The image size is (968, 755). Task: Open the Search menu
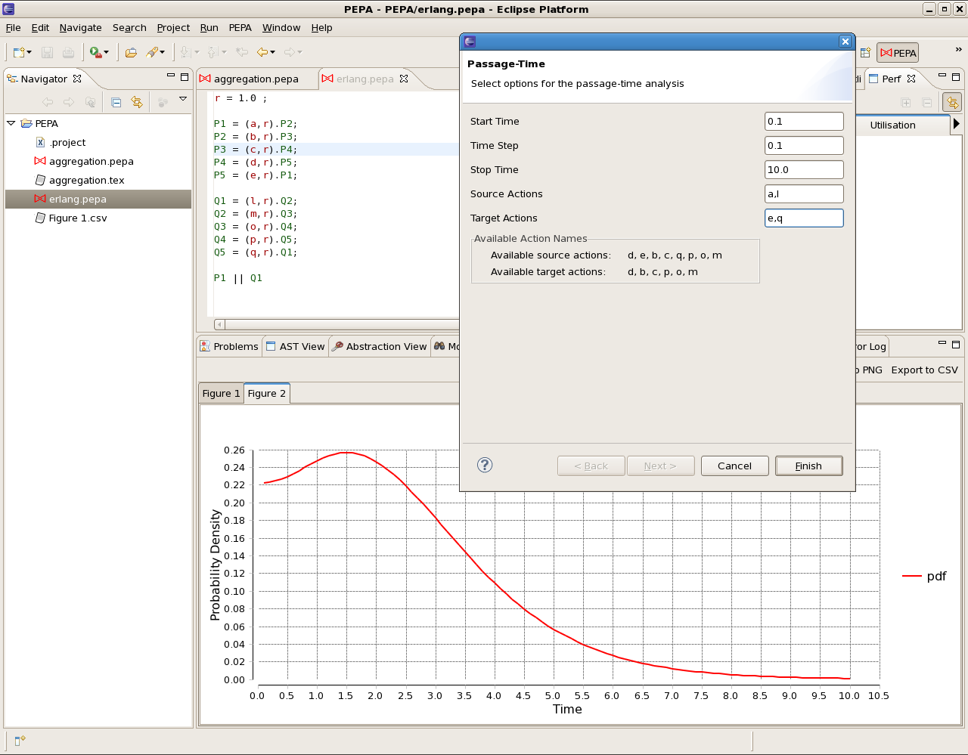[x=129, y=28]
